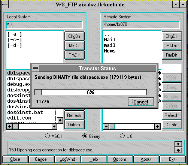Select remote directory News
The image size is (188, 166).
(x=110, y=51)
